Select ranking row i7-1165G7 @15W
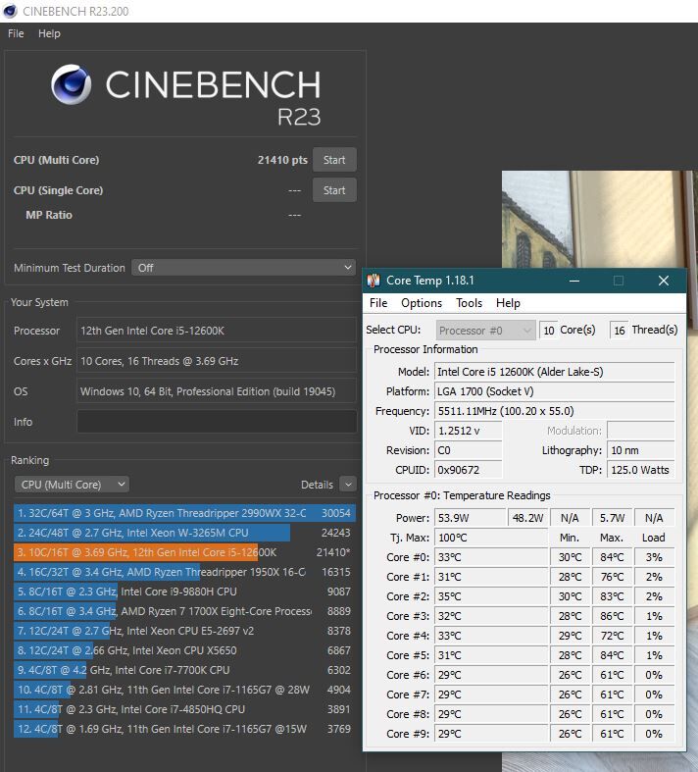Viewport: 698px width, 772px height. coord(184,729)
